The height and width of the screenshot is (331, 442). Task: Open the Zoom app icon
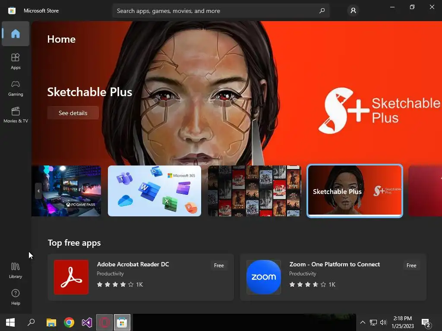[x=264, y=277]
